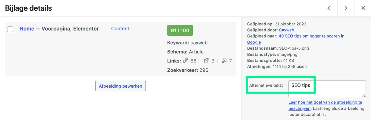
Task: Open the 40 SEO tips post link
Action: [296, 39]
